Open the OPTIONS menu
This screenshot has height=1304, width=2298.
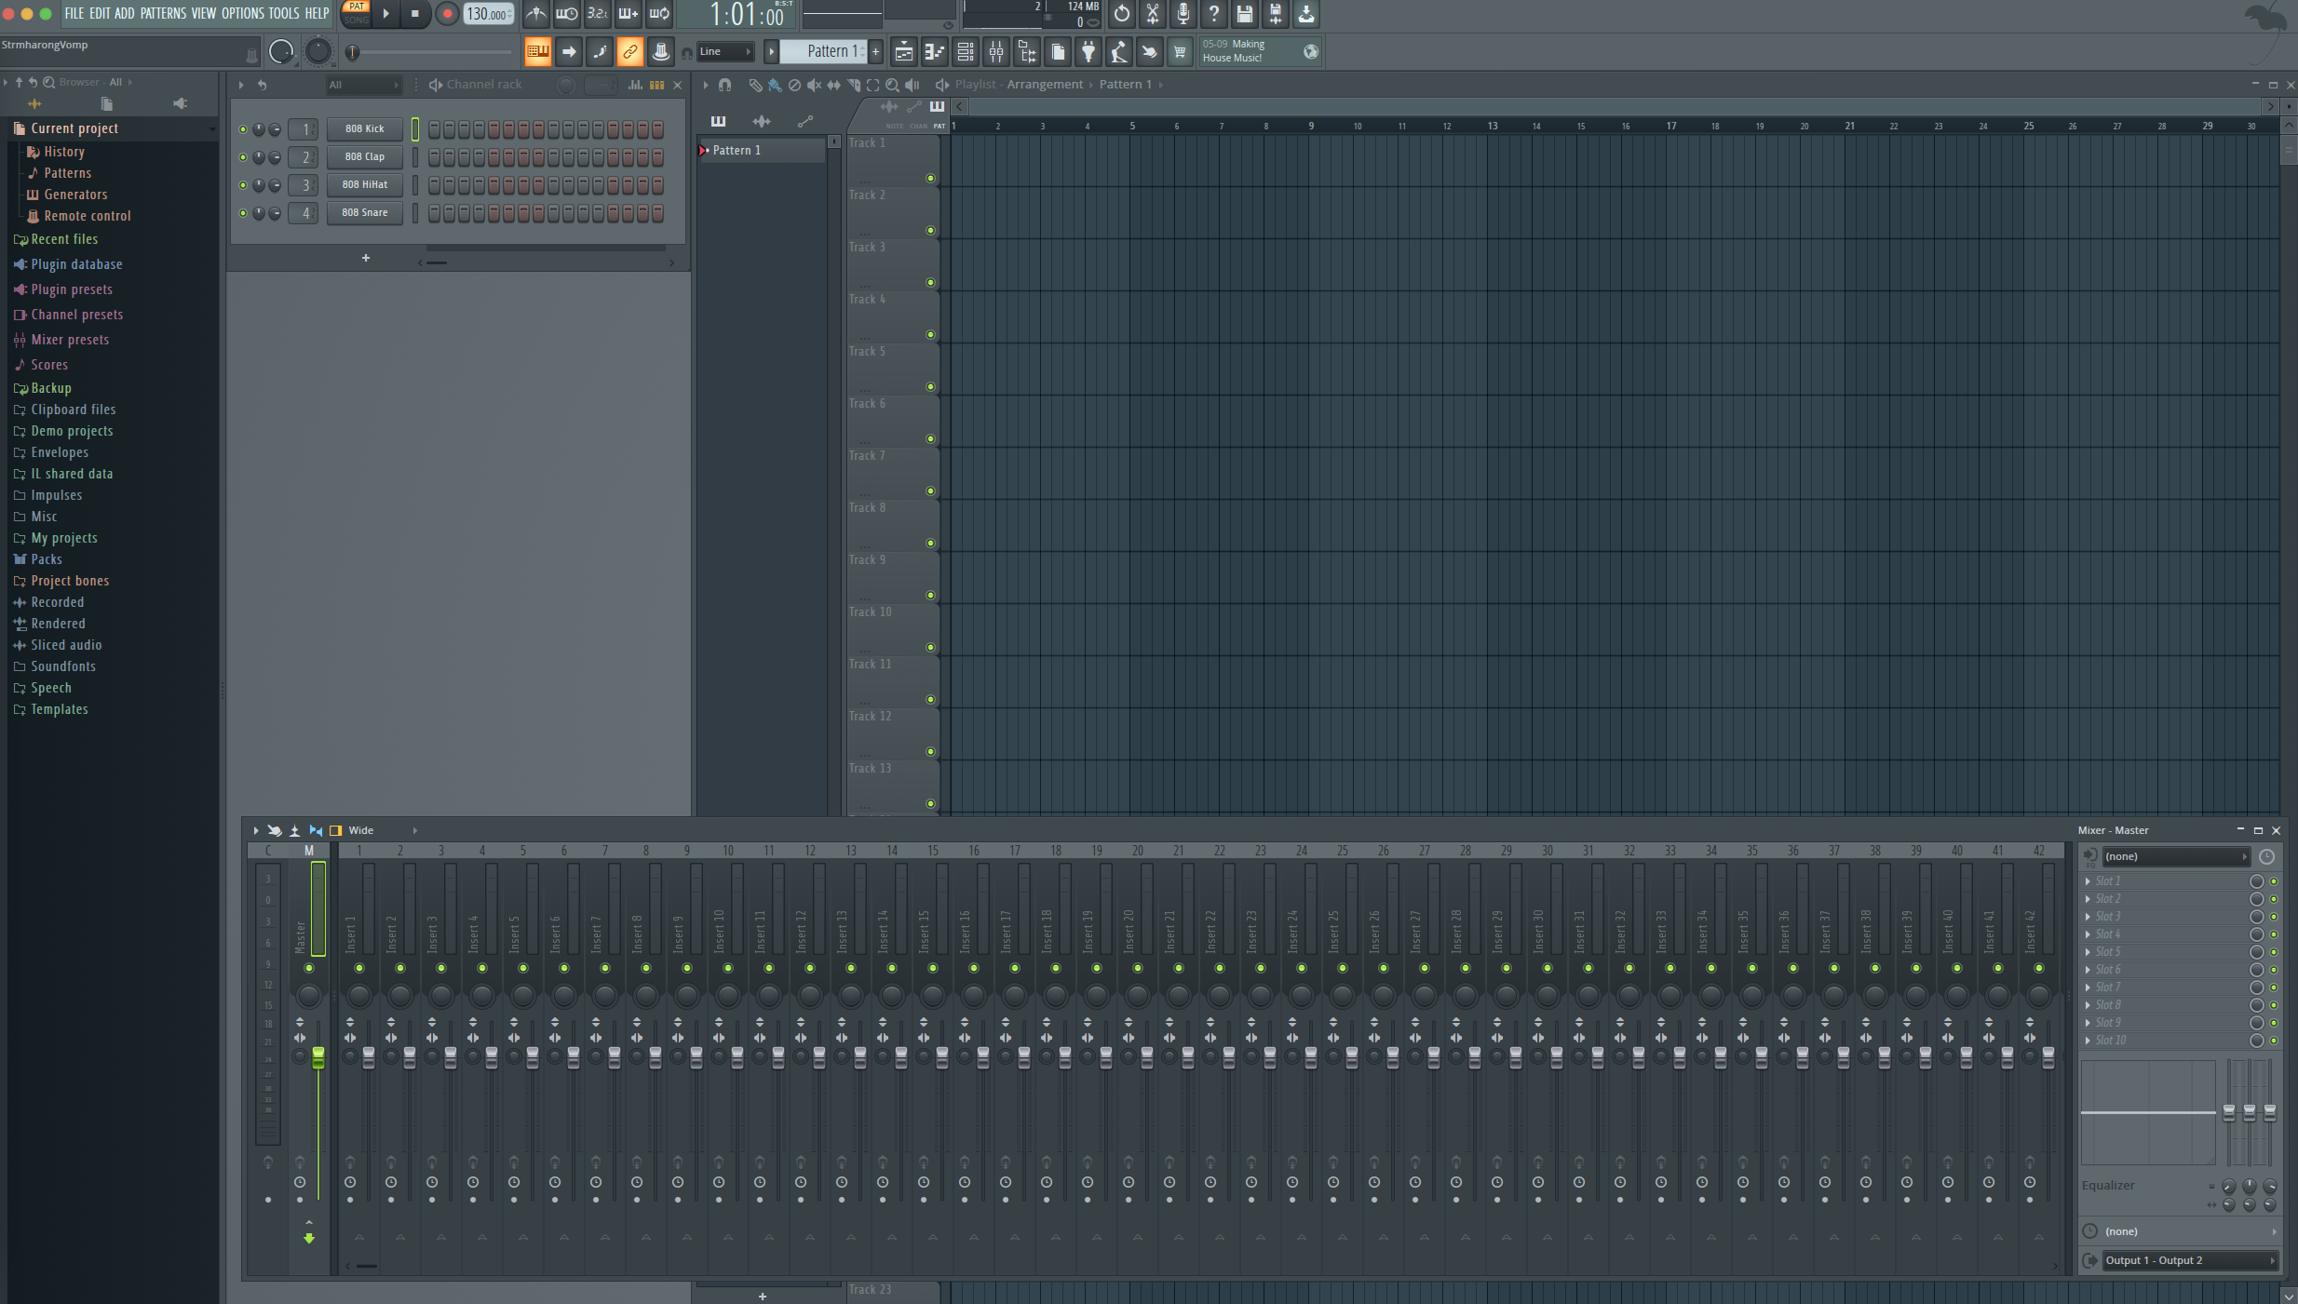click(242, 14)
